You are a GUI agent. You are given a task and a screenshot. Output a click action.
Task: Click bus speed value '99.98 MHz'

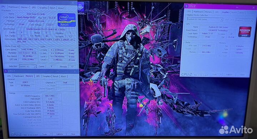point(27,56)
